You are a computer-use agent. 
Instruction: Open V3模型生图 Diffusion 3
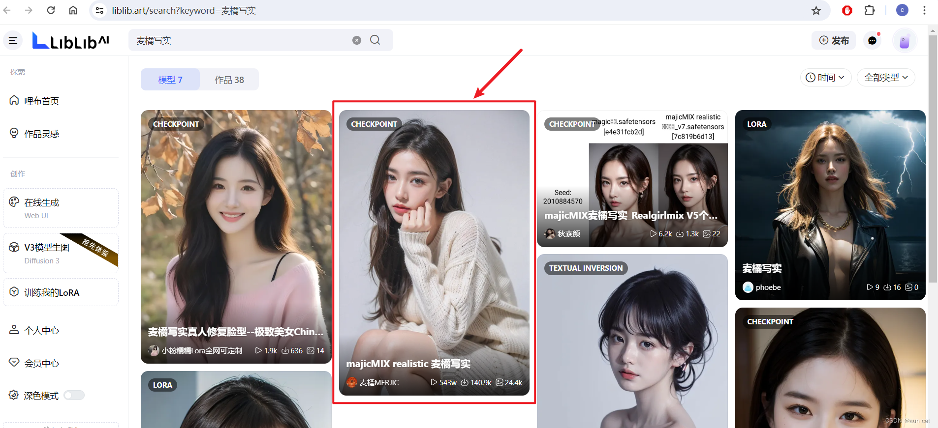point(61,253)
